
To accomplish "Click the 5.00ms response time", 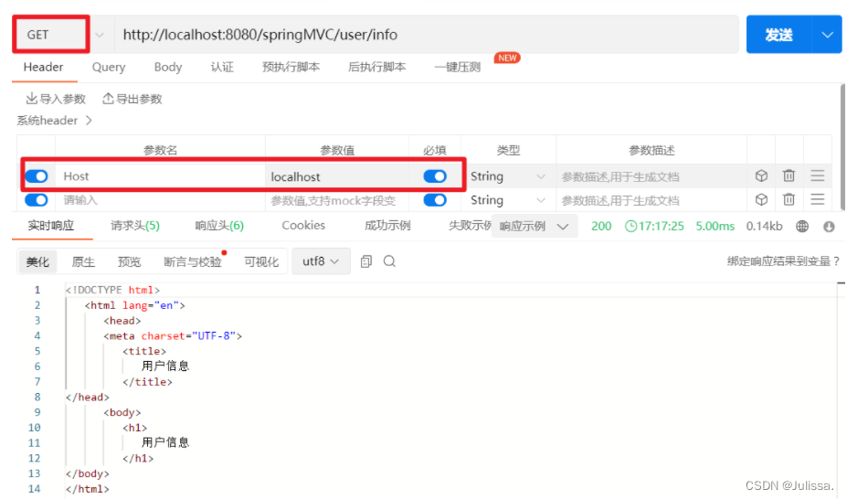I will (x=715, y=226).
